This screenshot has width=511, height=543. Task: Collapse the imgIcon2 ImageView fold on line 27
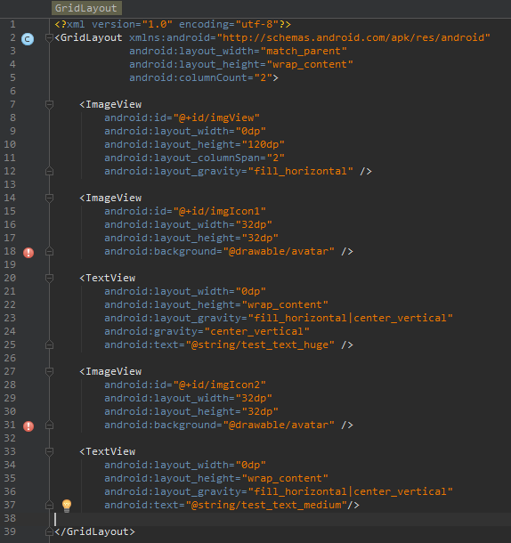point(49,371)
